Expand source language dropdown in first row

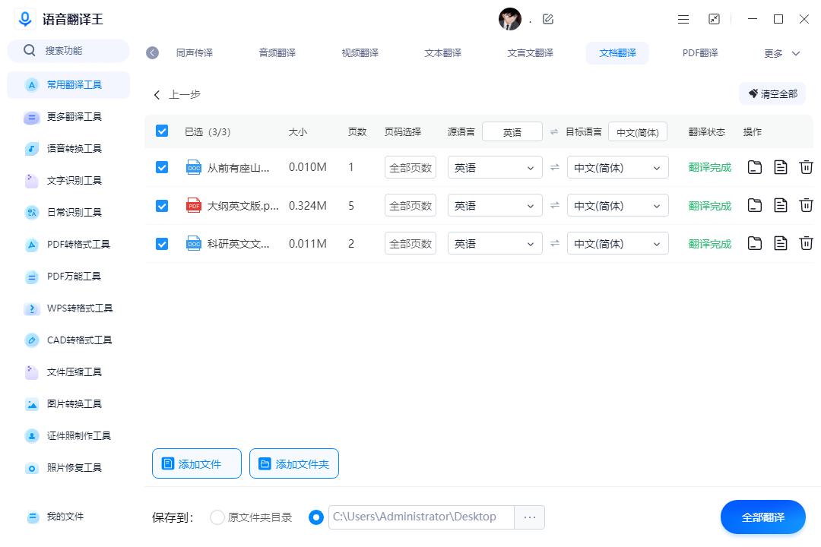[495, 167]
